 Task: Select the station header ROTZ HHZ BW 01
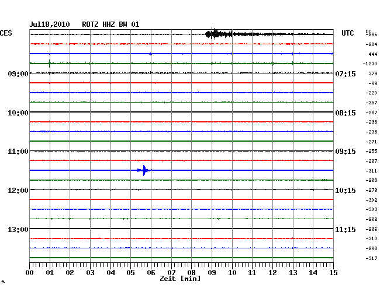[110, 24]
